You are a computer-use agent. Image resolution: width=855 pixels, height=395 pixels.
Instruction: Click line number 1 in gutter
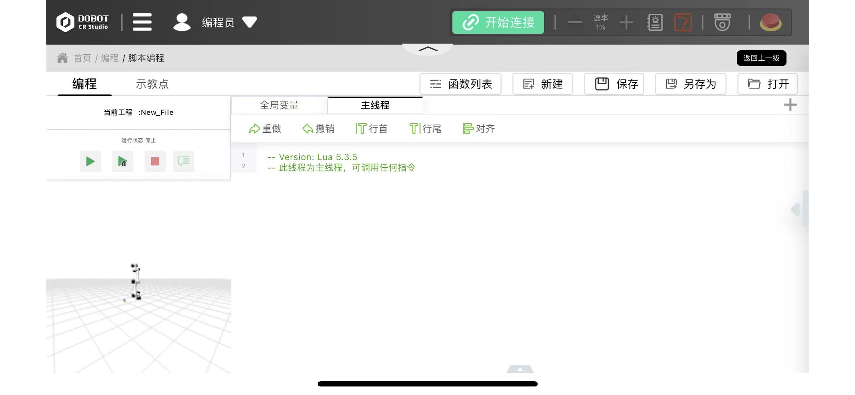tap(243, 155)
